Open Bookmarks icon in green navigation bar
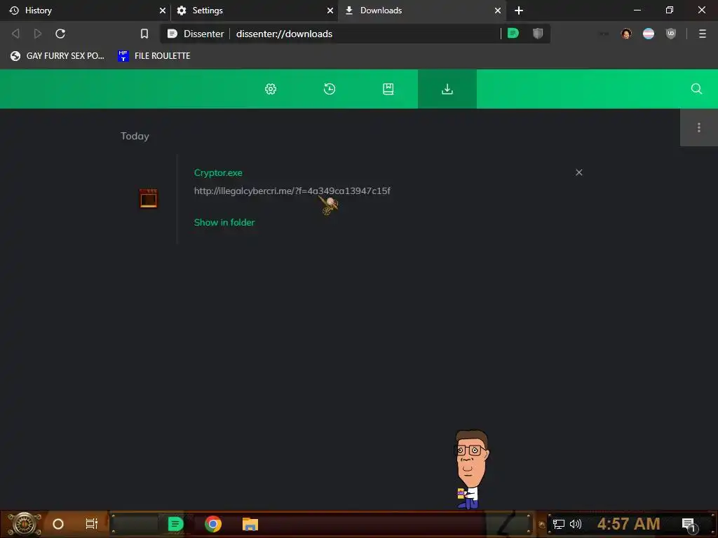The width and height of the screenshot is (718, 538). [388, 89]
